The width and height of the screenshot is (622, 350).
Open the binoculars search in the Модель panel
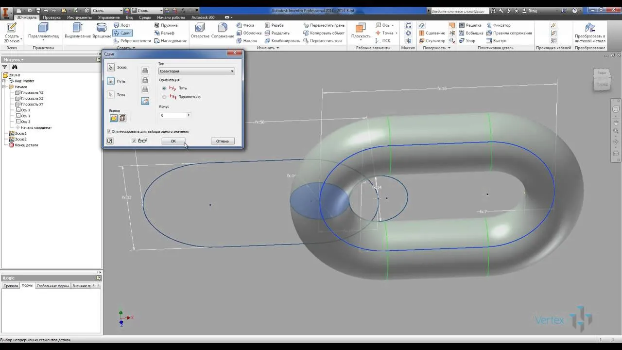point(15,67)
